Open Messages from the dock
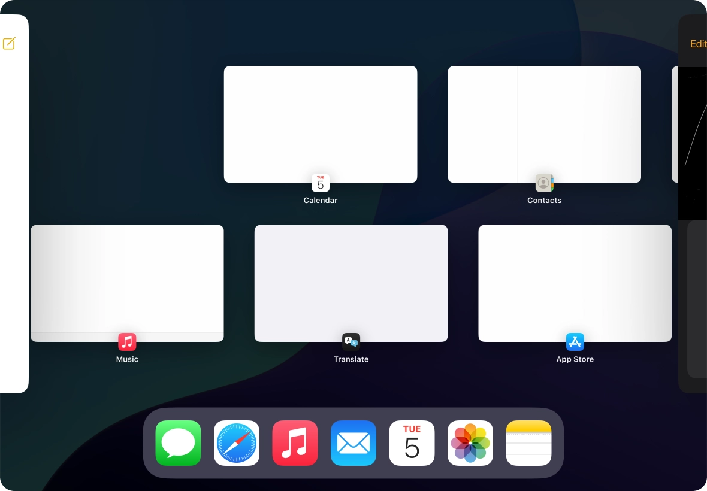This screenshot has width=707, height=491. pyautogui.click(x=178, y=443)
